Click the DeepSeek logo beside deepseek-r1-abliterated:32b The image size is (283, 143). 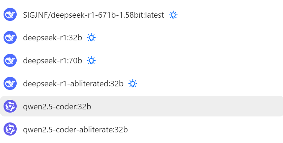[x=10, y=84]
